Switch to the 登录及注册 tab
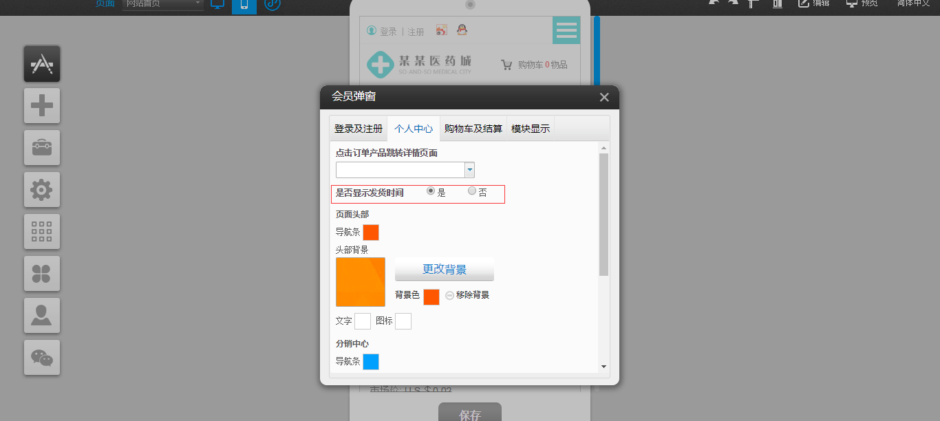 pos(359,129)
